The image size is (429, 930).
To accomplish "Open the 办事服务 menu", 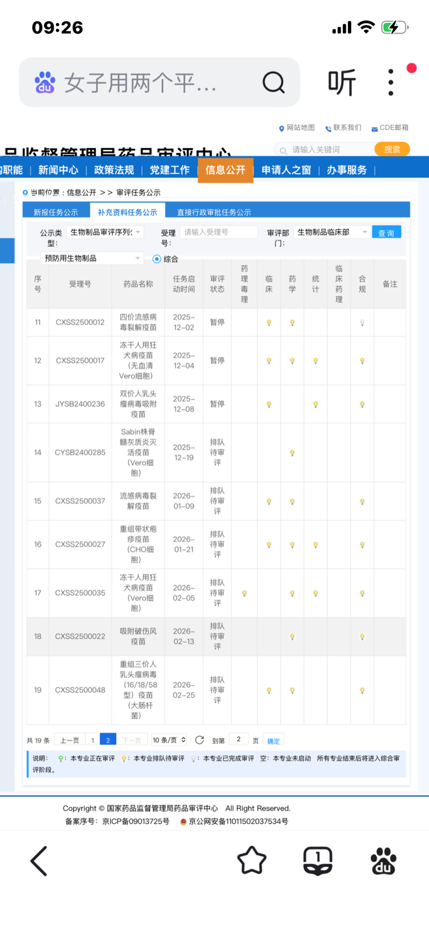I will click(x=347, y=170).
